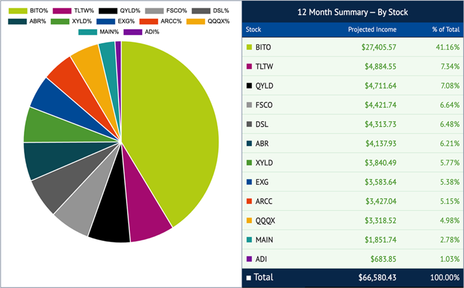Toggle the QYLD% legend entry
Screen dimensions: 464x288
[x=119, y=10]
